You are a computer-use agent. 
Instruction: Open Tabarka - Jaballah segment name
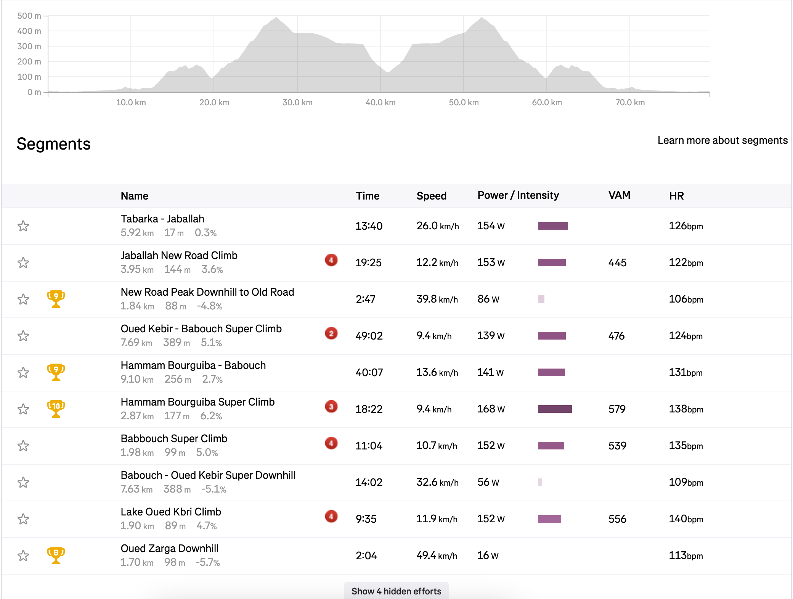(x=162, y=219)
